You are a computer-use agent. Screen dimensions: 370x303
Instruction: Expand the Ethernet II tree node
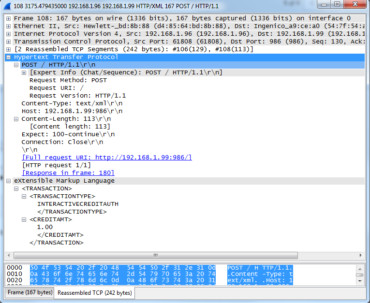pos(8,26)
